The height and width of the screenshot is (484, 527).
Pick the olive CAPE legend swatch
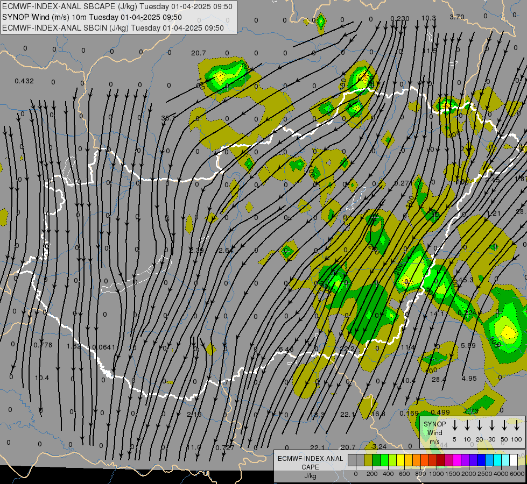[x=368, y=460]
